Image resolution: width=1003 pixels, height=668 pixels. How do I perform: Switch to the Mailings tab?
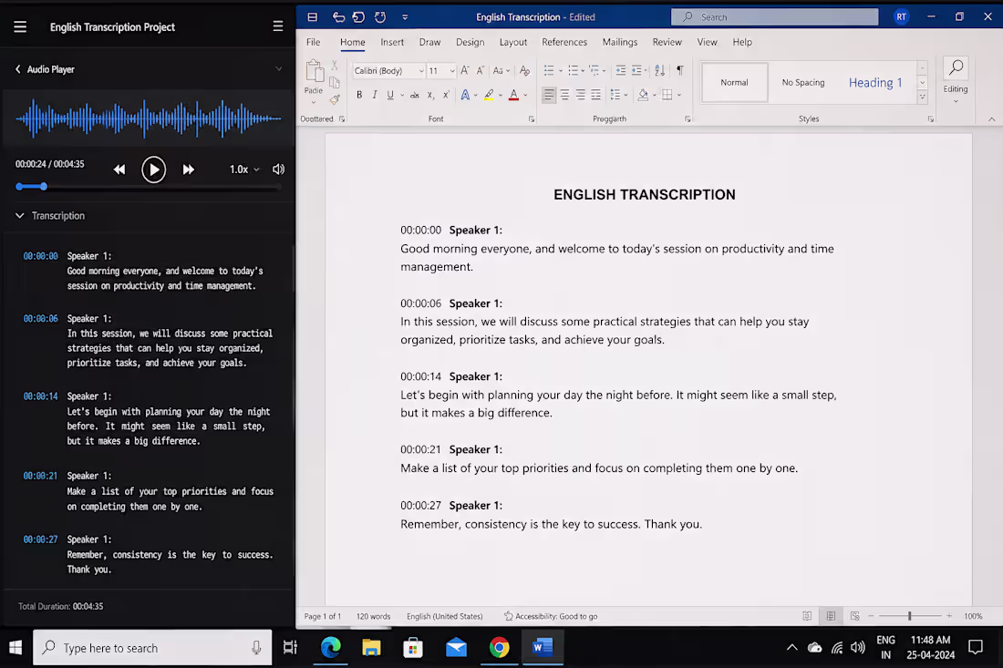[620, 42]
